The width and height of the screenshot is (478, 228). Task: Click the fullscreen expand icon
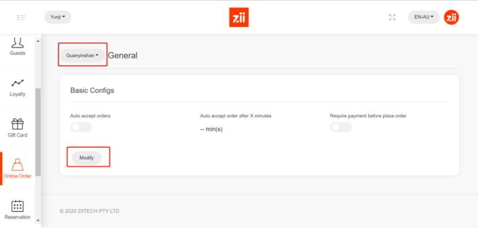(392, 17)
